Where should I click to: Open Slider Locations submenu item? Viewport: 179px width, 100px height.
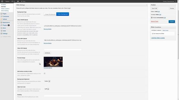5,9
